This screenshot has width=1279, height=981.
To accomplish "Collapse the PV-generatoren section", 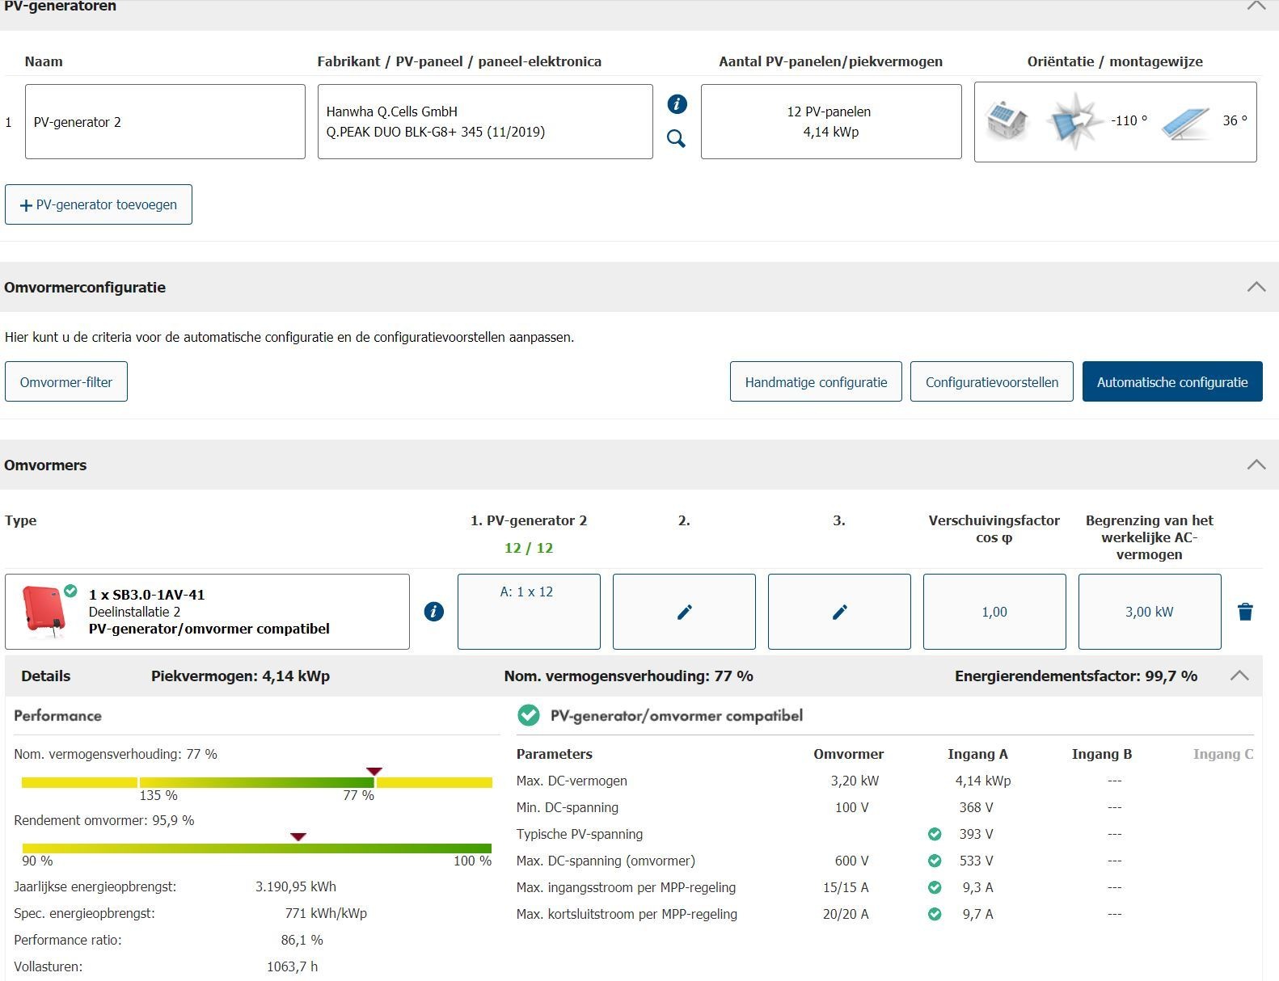I will pyautogui.click(x=1256, y=6).
